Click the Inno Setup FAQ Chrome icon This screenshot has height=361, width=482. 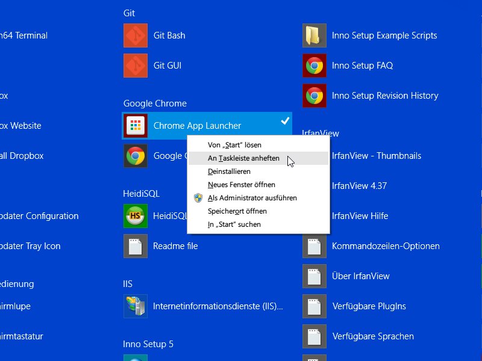(314, 66)
